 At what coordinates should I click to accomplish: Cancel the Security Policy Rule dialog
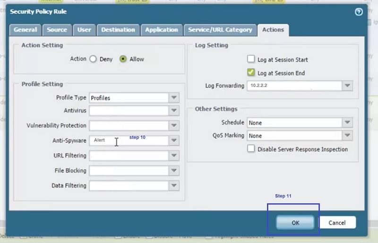[337, 223]
